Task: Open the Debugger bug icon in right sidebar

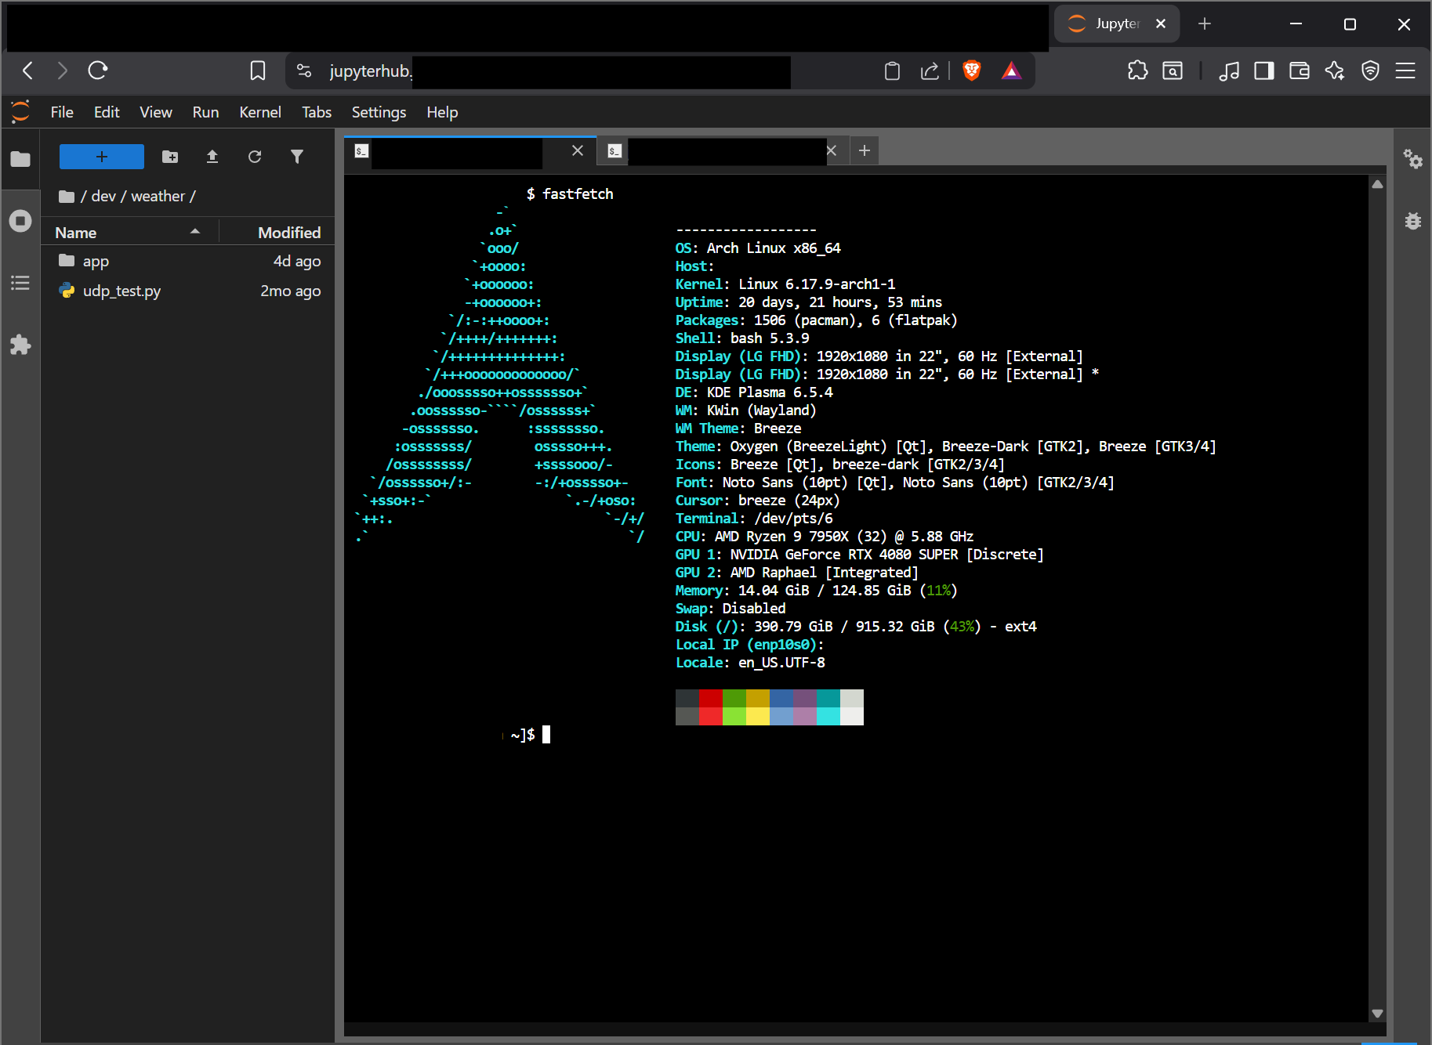Action: point(1412,221)
